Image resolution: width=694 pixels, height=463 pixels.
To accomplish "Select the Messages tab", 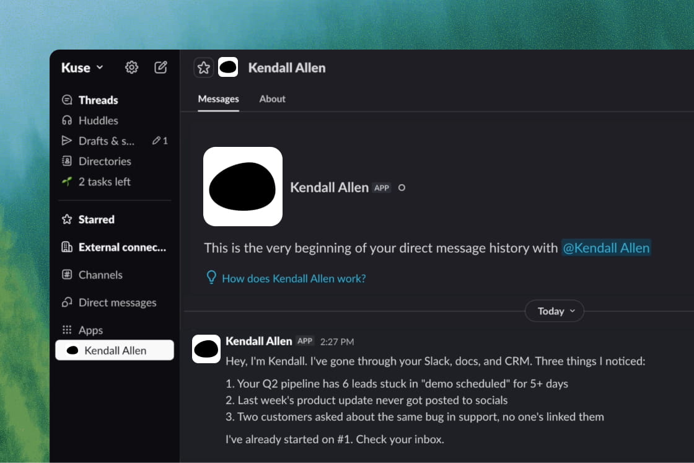I will (218, 99).
